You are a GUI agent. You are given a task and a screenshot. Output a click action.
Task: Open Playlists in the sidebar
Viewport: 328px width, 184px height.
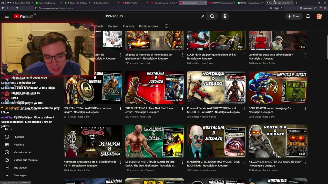19,145
